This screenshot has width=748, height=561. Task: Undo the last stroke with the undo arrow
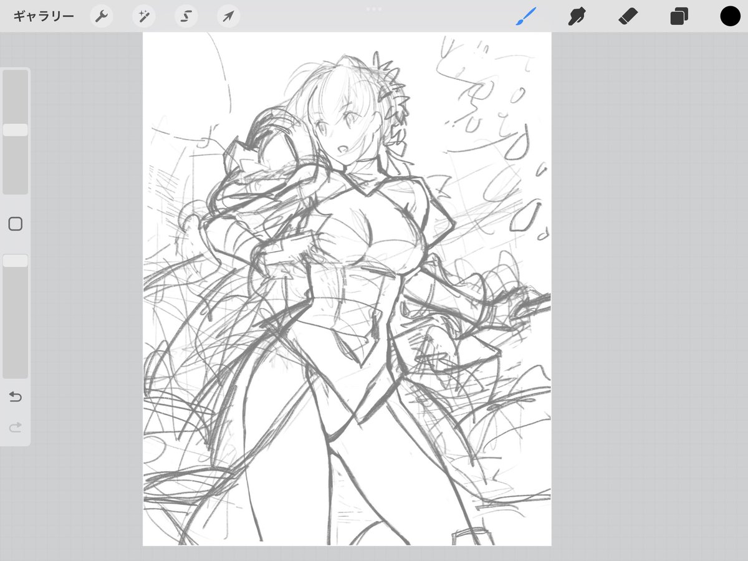pos(16,397)
